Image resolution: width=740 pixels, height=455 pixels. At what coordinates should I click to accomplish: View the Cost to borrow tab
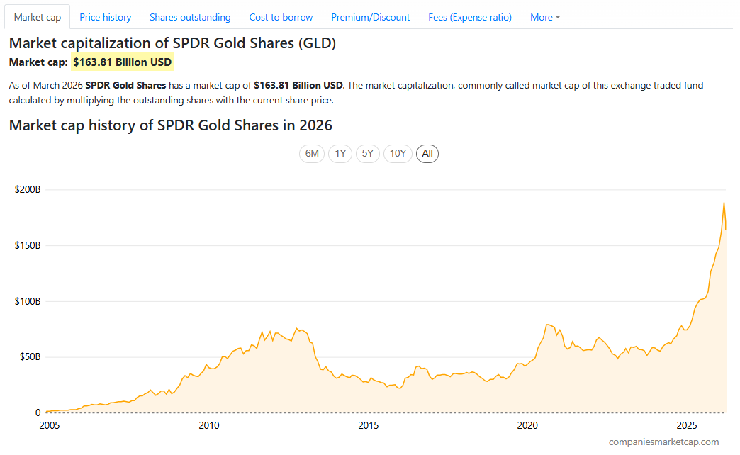(x=281, y=17)
